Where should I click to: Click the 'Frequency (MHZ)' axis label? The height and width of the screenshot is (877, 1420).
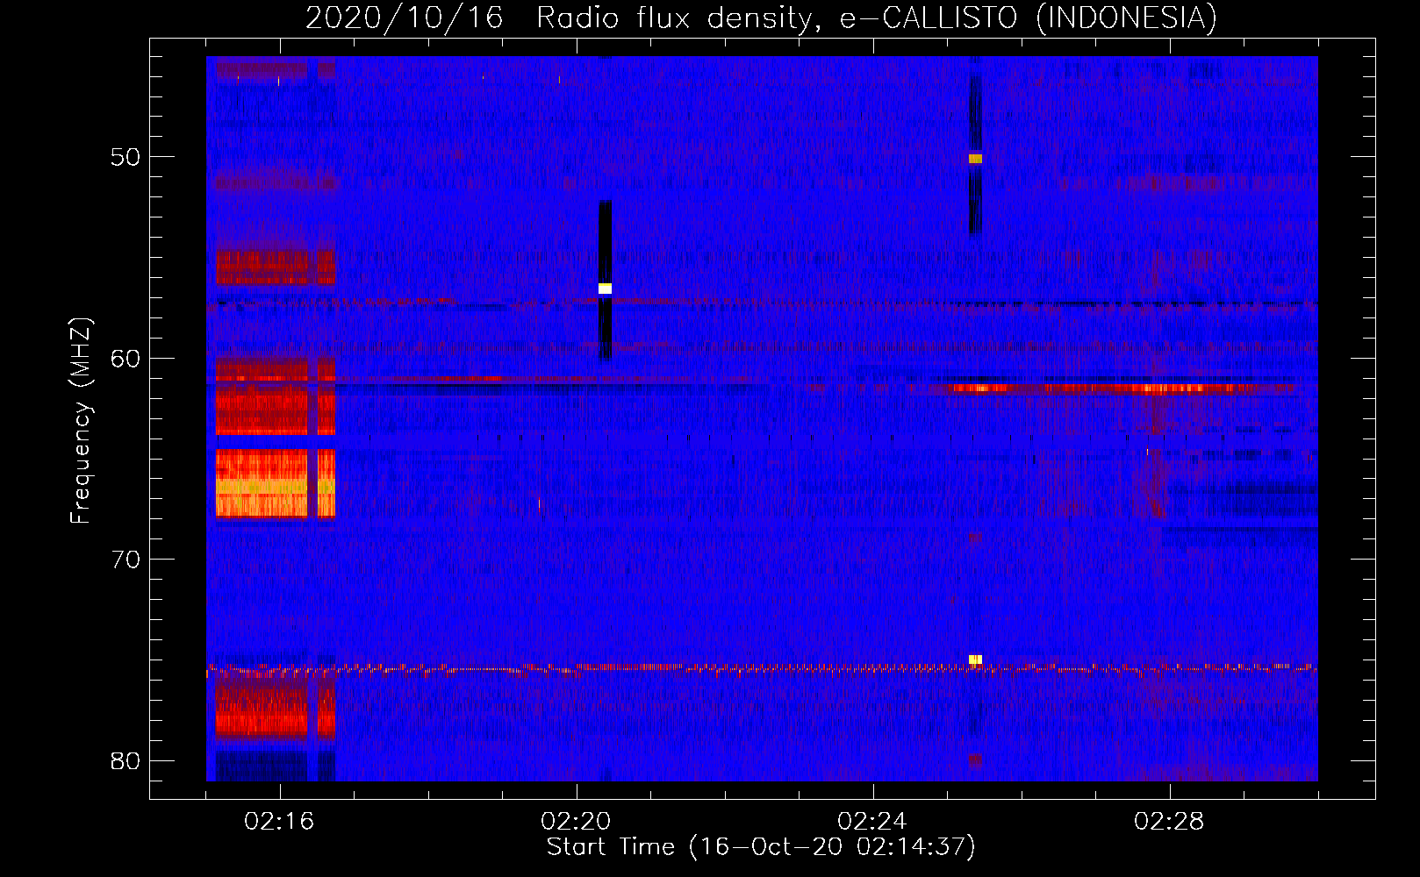point(81,421)
